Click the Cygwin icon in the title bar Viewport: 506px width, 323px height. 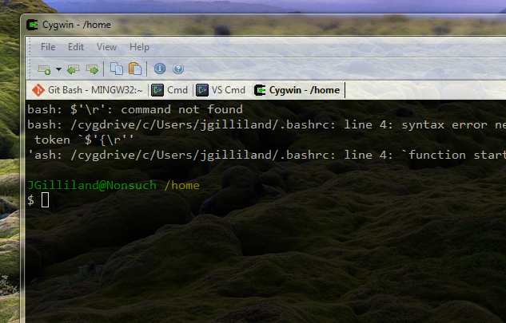click(x=32, y=25)
